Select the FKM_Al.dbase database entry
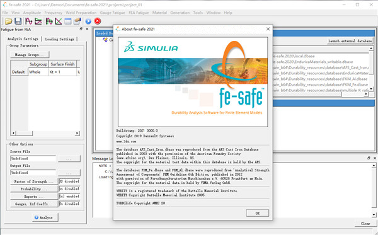Viewport: 378px width, 235px height. coord(321,79)
